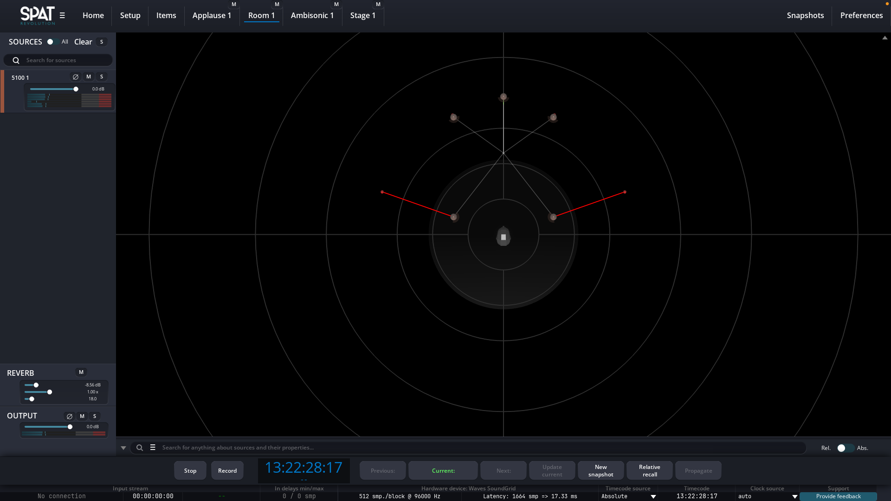891x501 pixels.
Task: Adjust reverb level slider at -8.56 dB
Action: coord(36,385)
